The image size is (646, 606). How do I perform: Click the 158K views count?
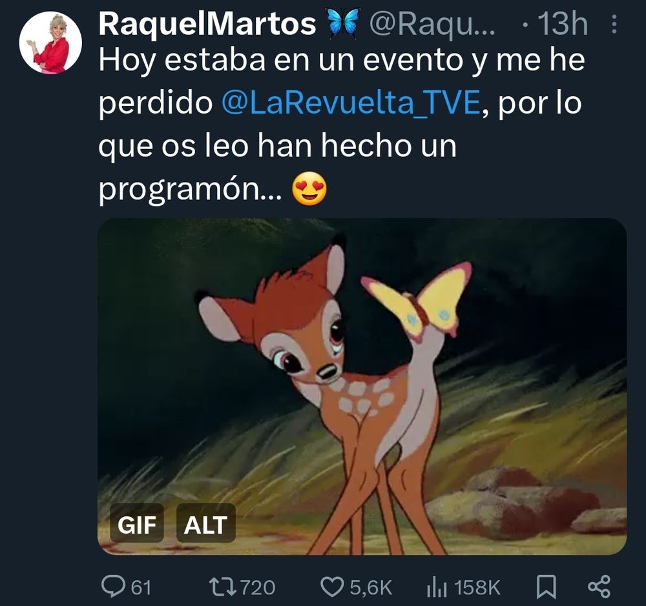click(x=477, y=587)
